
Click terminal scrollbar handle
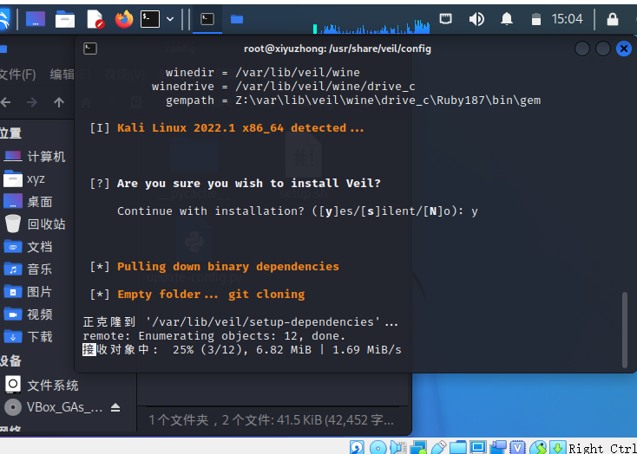coord(625,330)
